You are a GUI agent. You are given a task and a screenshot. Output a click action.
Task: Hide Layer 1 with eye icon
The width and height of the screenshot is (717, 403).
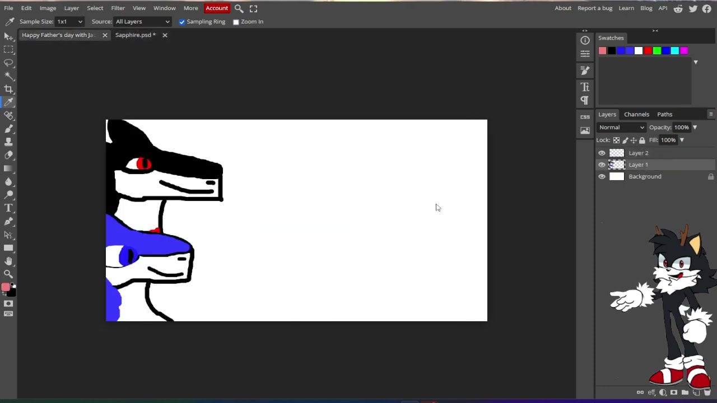602,165
